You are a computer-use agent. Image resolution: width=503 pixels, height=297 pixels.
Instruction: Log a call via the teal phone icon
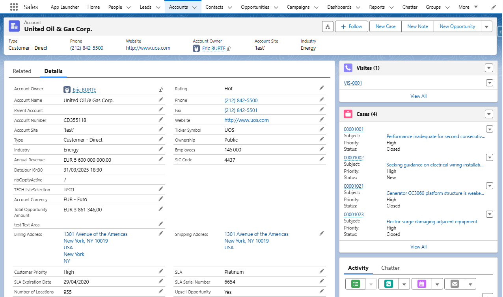point(388,284)
